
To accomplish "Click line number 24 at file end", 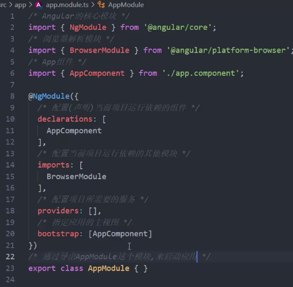I will (x=10, y=280).
